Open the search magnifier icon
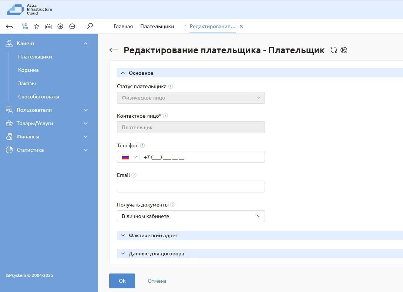403x292 pixels. pos(90,26)
